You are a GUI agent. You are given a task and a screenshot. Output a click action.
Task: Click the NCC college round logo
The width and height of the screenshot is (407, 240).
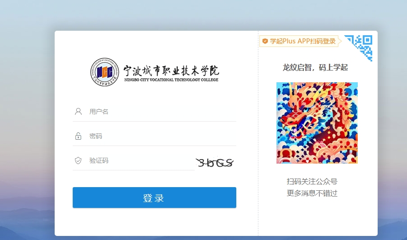click(x=105, y=72)
